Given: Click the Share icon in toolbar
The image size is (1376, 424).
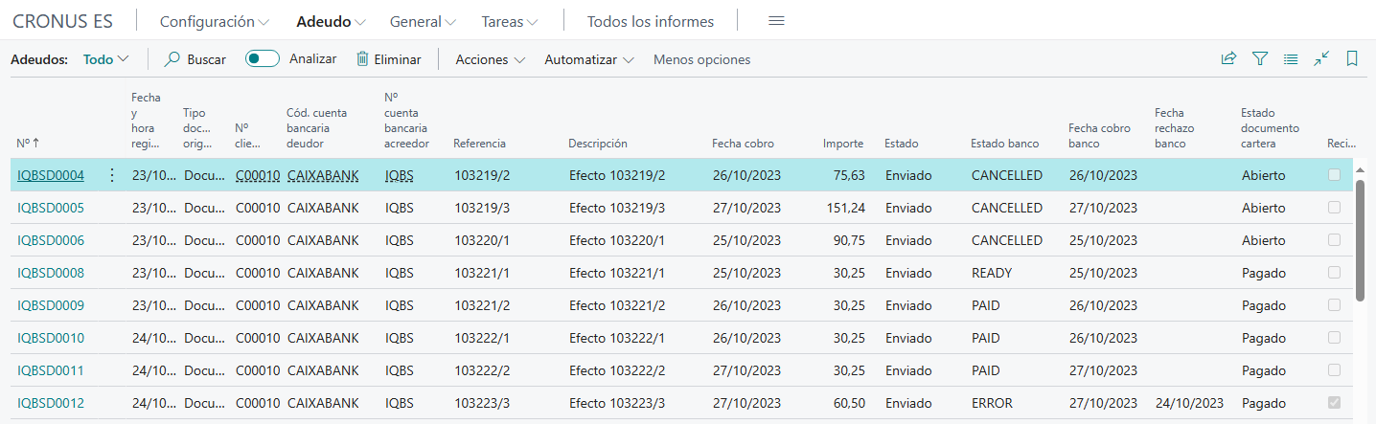Looking at the screenshot, I should tap(1228, 59).
